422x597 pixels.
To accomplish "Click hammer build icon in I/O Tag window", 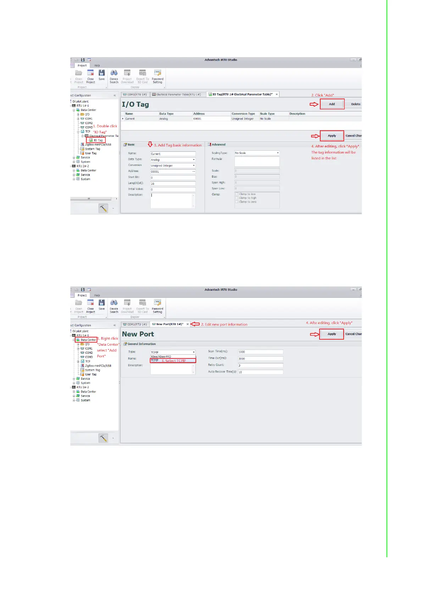I will [x=103, y=208].
